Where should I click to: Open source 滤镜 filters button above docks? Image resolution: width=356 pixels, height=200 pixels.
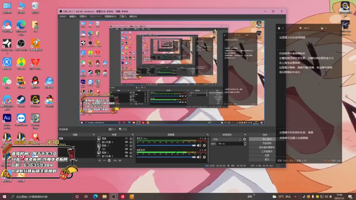click(x=123, y=129)
